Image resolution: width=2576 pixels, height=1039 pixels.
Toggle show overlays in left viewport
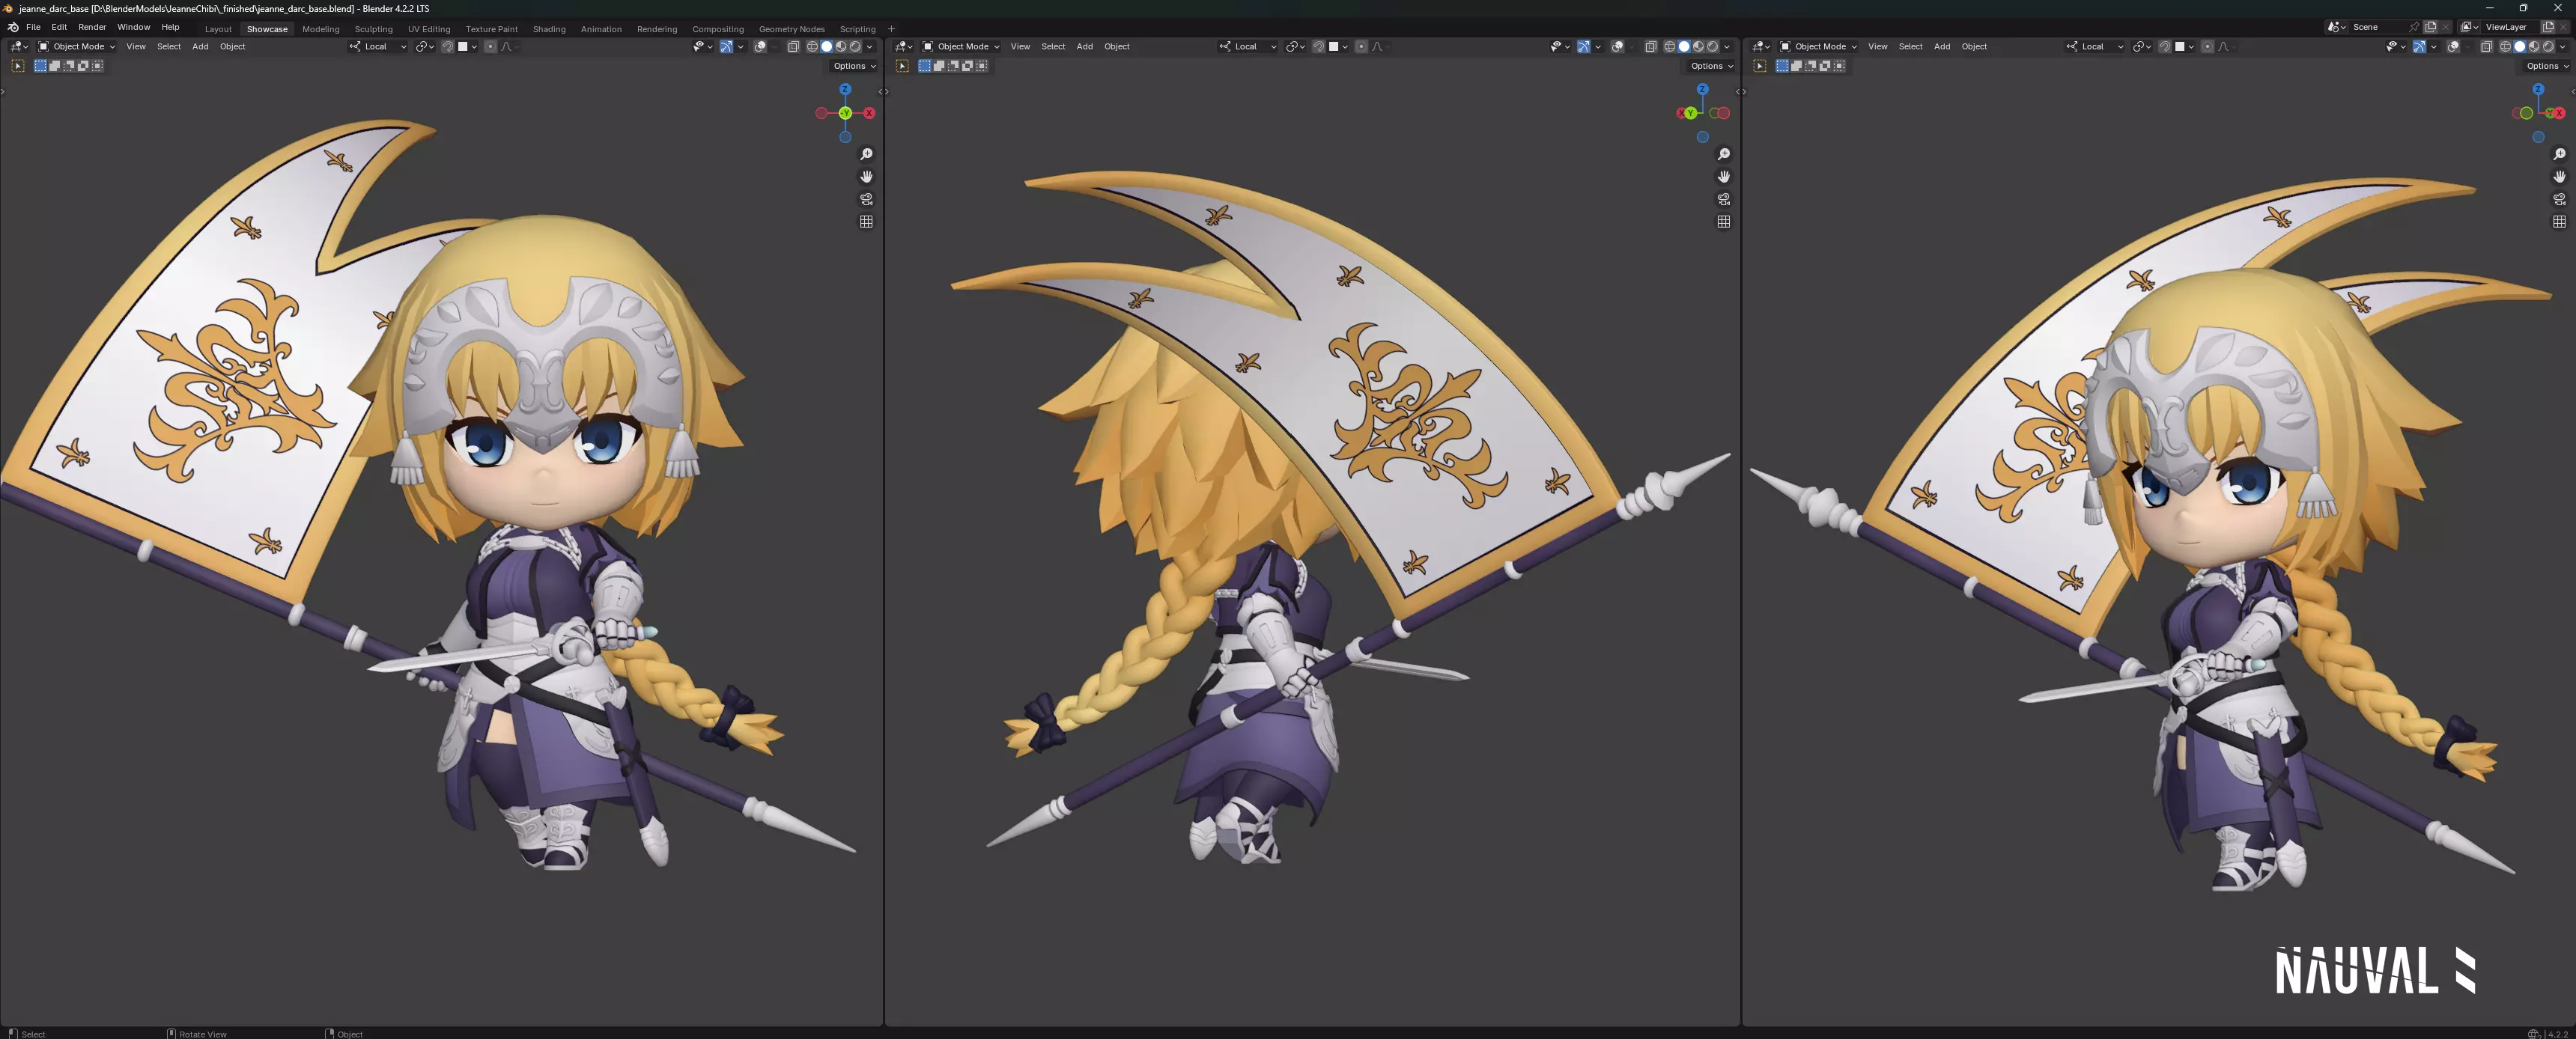pos(760,46)
